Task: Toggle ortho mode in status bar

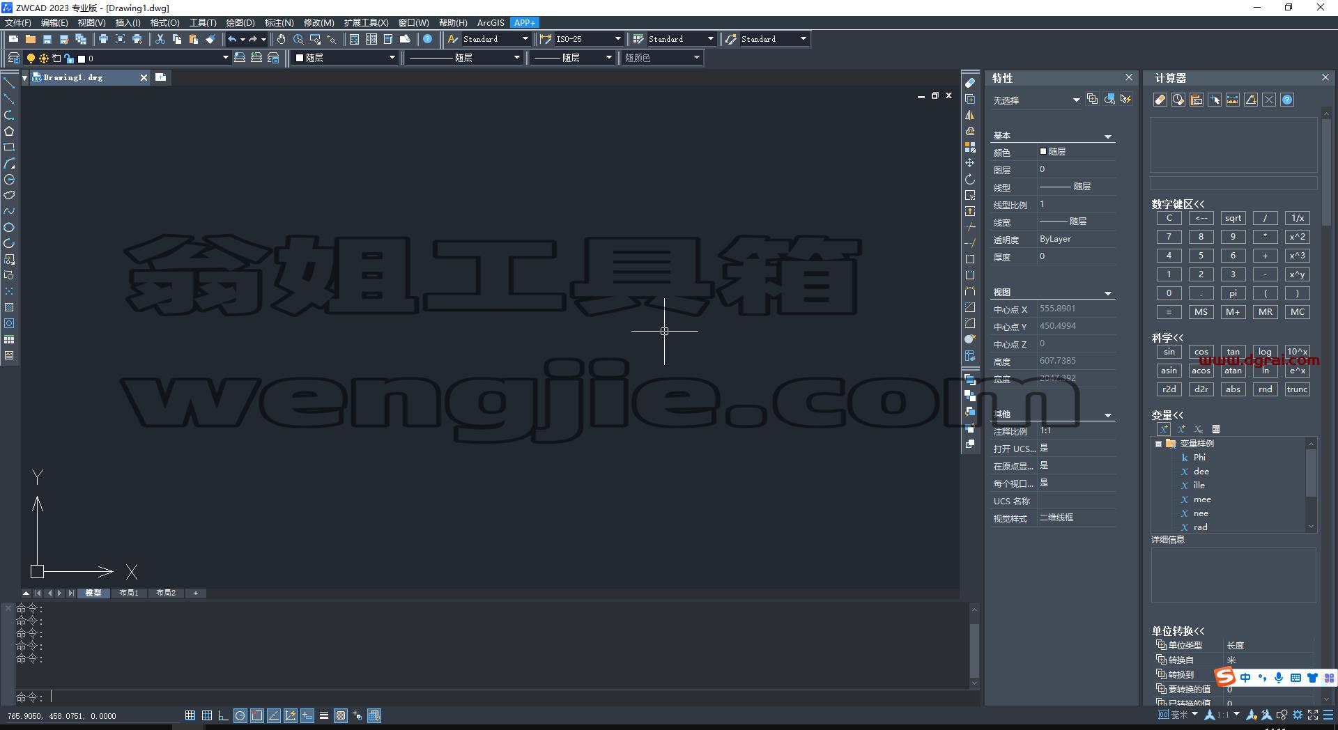Action: pos(224,715)
